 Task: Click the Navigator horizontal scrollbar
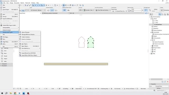click(x=157, y=79)
